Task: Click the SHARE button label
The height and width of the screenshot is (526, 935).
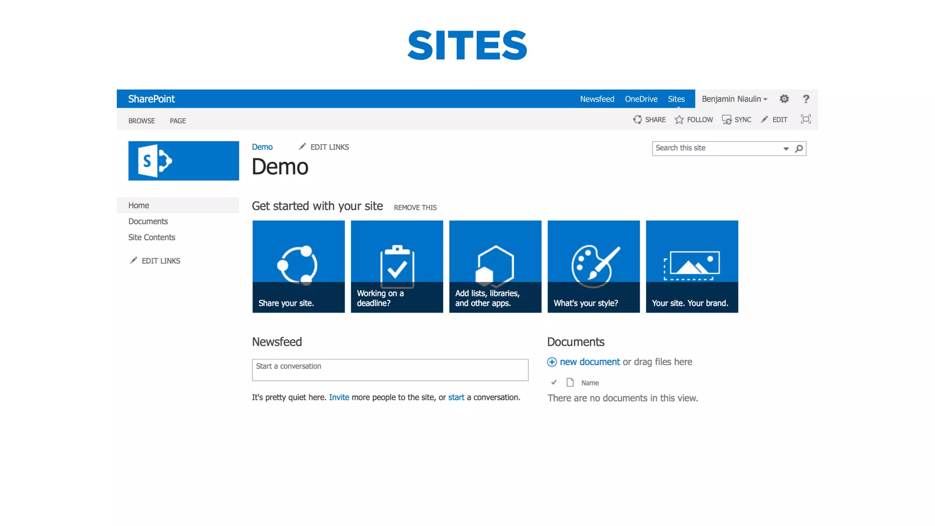Action: 655,120
